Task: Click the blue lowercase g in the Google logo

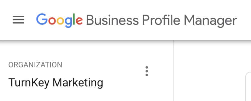Action: tap(68, 22)
